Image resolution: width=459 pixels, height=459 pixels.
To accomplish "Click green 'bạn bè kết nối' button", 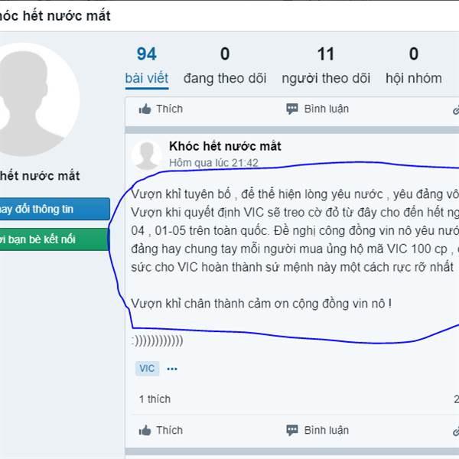I will click(55, 239).
